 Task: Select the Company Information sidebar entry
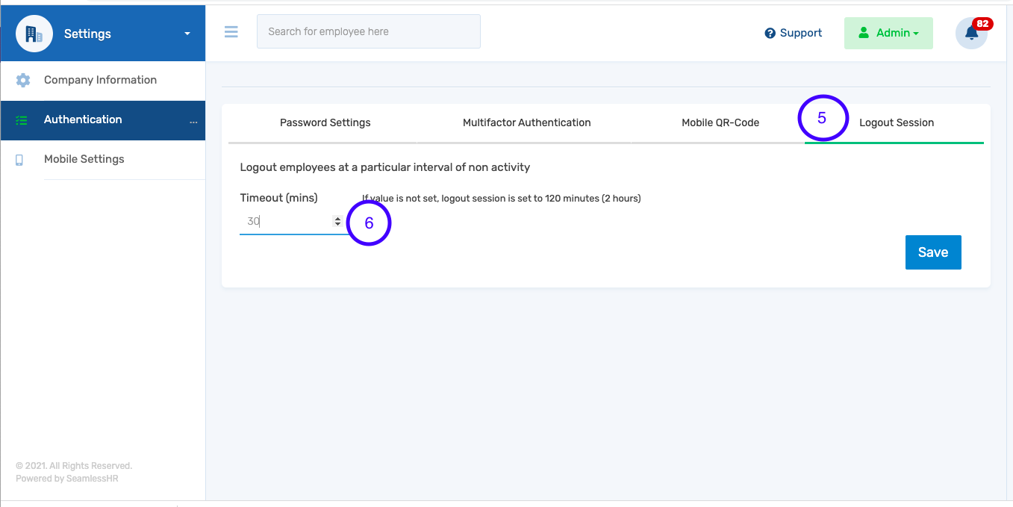[100, 80]
